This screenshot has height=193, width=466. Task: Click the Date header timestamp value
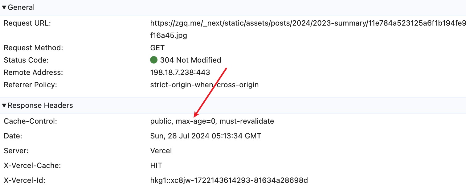pyautogui.click(x=206, y=136)
